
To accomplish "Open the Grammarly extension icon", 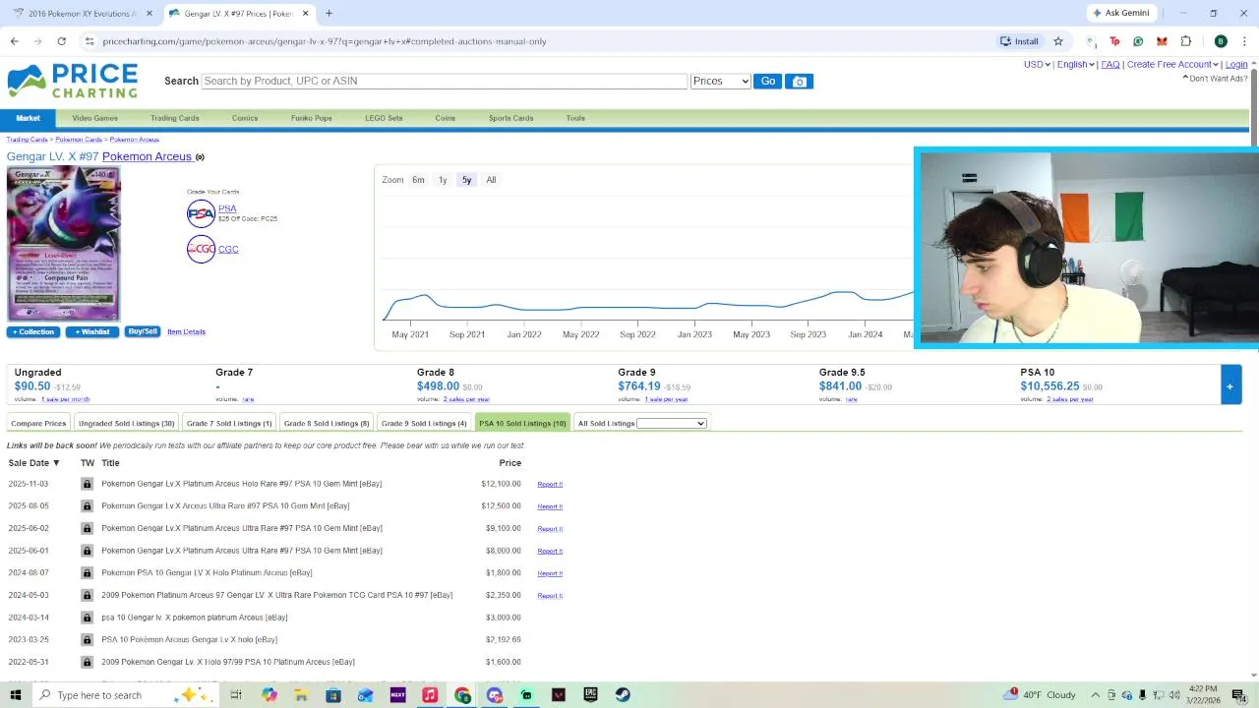I will point(1138,41).
